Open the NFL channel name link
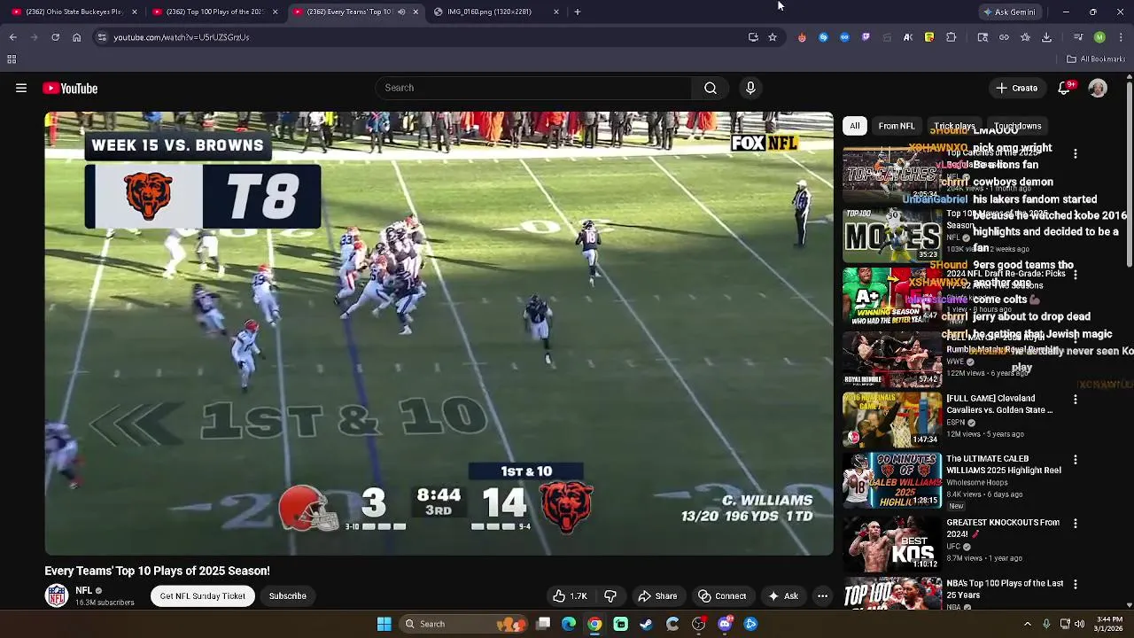Viewport: 1134px width, 638px height. pos(84,590)
